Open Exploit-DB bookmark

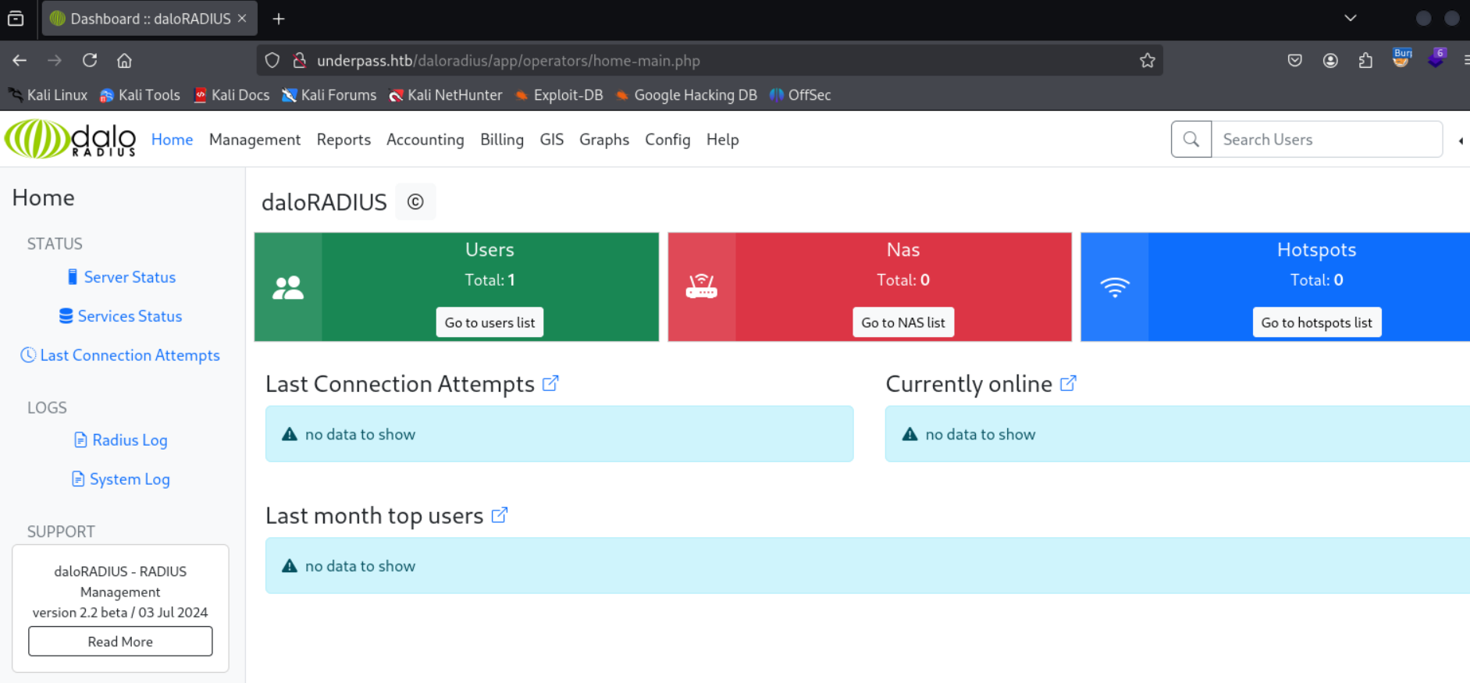(x=559, y=94)
